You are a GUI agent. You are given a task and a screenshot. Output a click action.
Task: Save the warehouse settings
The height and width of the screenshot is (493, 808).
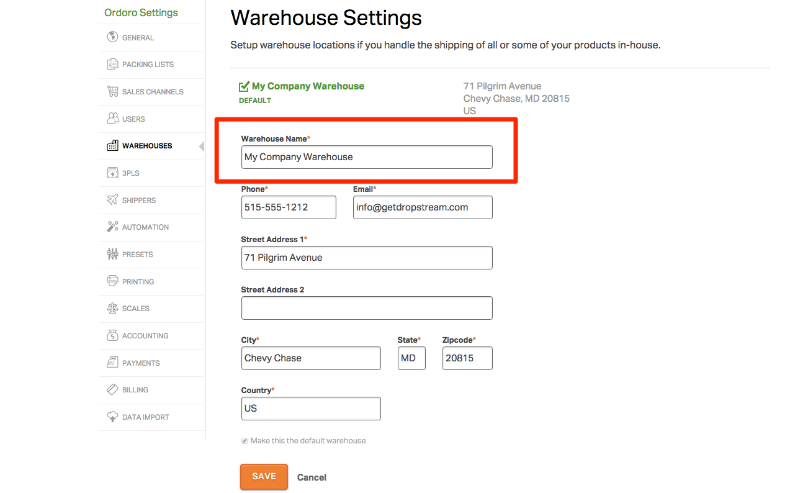coord(264,476)
